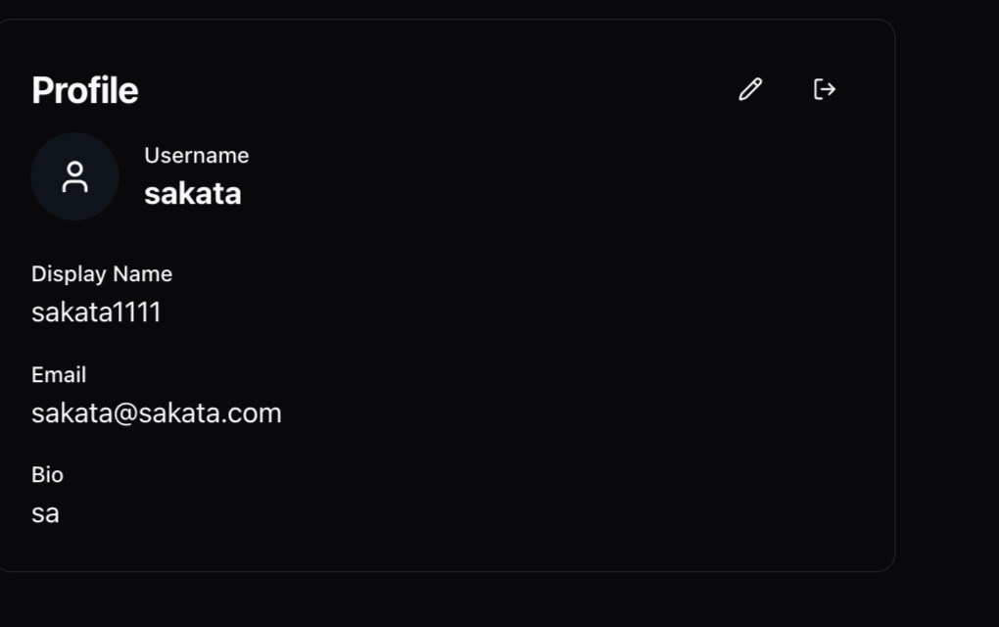Click the user avatar placeholder icon
The height and width of the screenshot is (627, 999).
(x=74, y=176)
